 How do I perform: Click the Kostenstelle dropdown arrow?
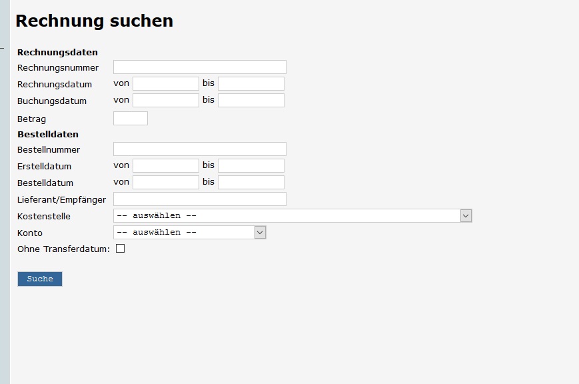click(466, 216)
